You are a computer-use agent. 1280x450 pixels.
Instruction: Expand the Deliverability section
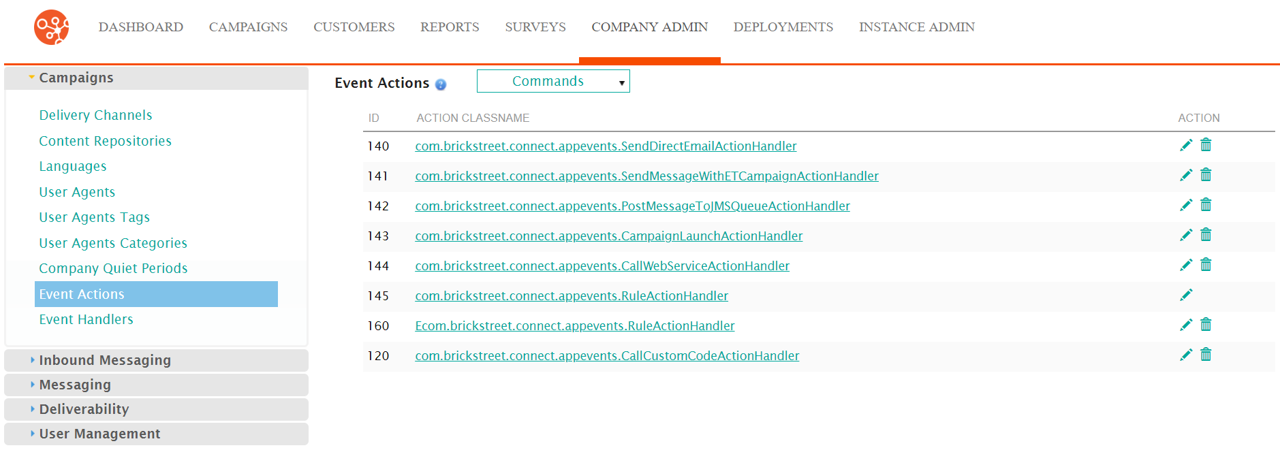pyautogui.click(x=156, y=409)
